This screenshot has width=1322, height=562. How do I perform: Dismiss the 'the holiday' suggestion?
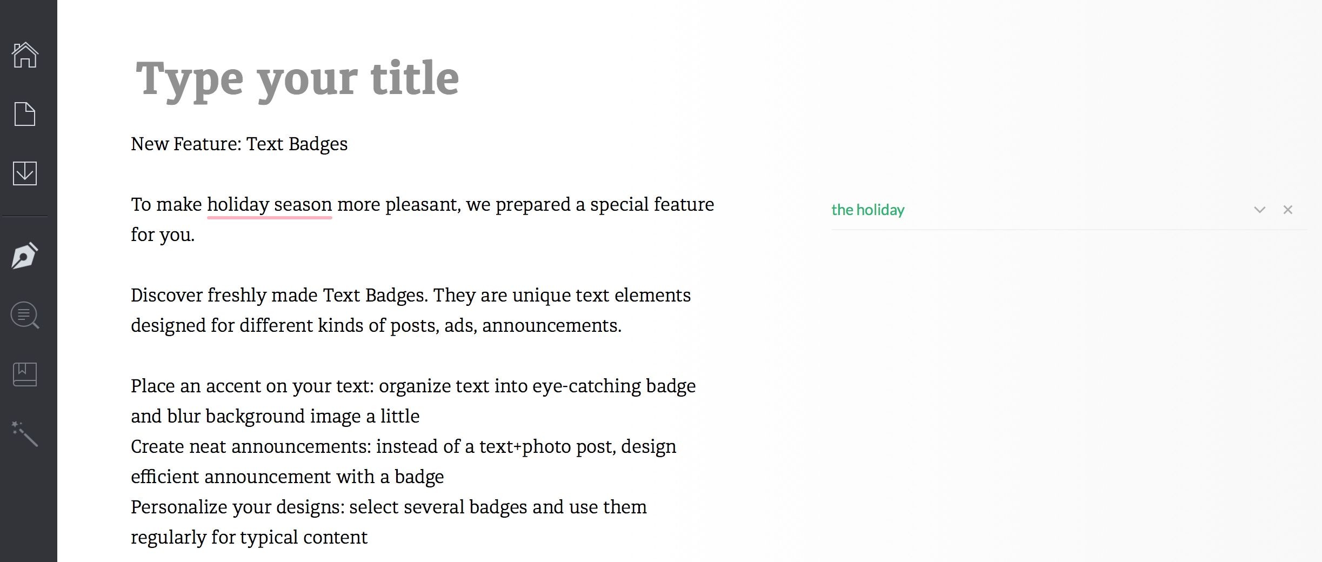coord(1288,210)
